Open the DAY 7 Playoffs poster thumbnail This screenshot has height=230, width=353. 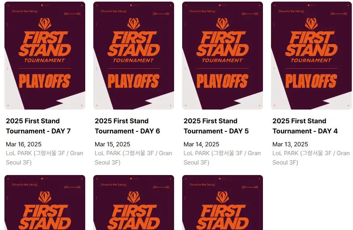45,56
